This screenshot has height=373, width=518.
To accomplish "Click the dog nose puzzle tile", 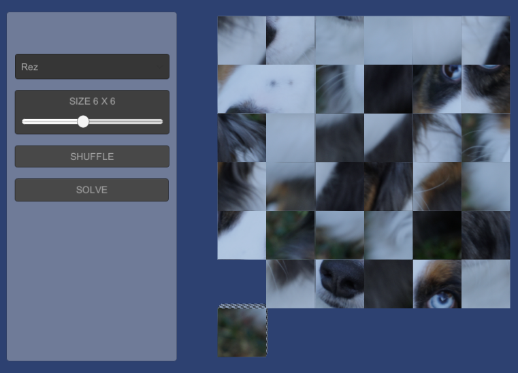I will point(340,284).
